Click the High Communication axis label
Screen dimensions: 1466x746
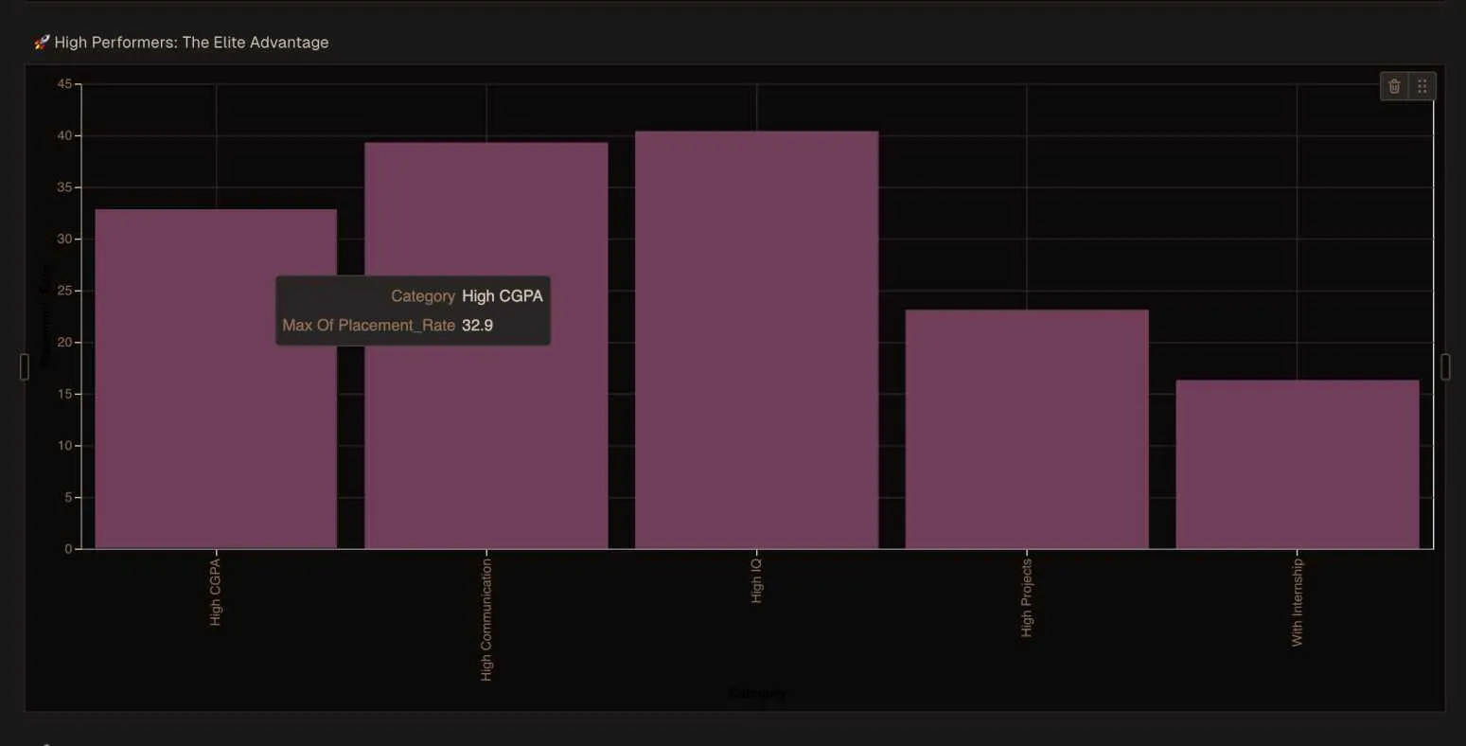click(x=486, y=620)
